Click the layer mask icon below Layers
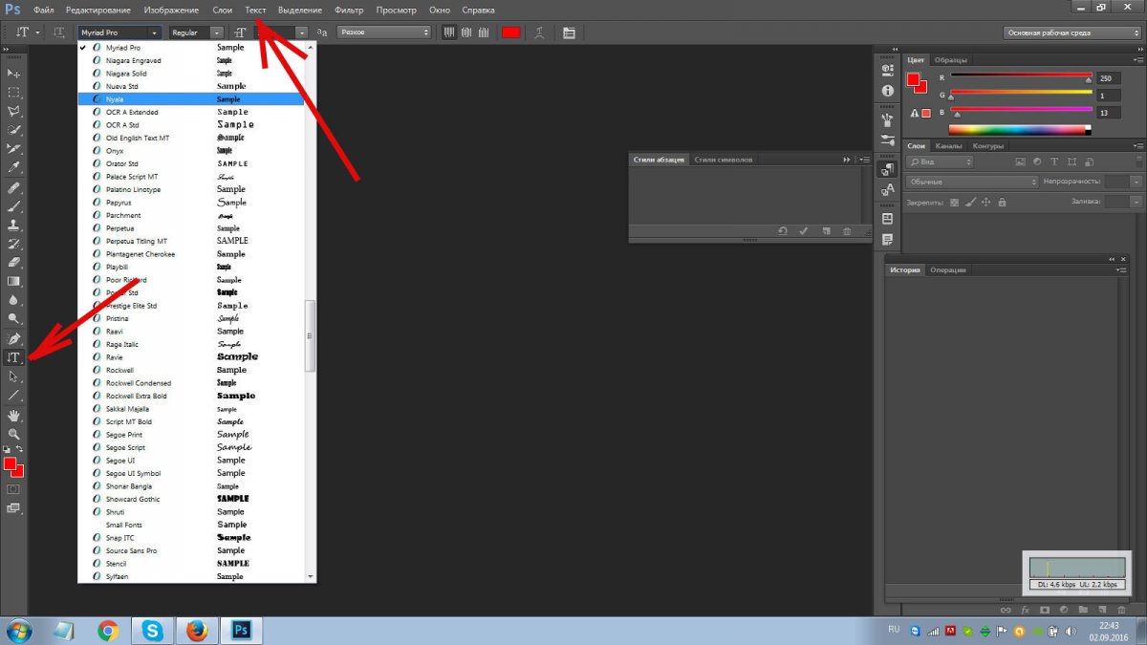The width and height of the screenshot is (1147, 645). pos(1045,609)
